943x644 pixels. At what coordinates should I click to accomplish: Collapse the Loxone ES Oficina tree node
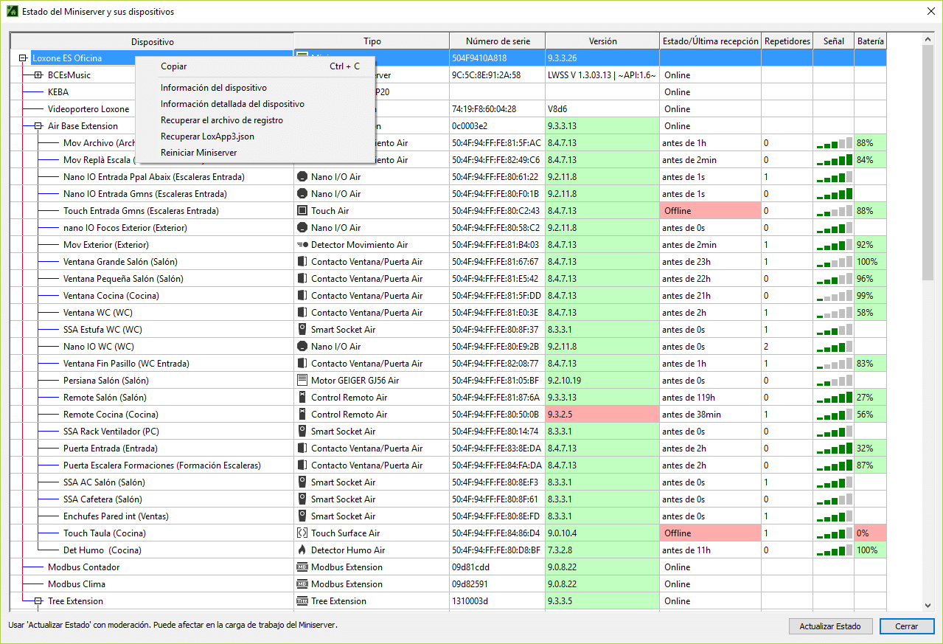tap(23, 58)
